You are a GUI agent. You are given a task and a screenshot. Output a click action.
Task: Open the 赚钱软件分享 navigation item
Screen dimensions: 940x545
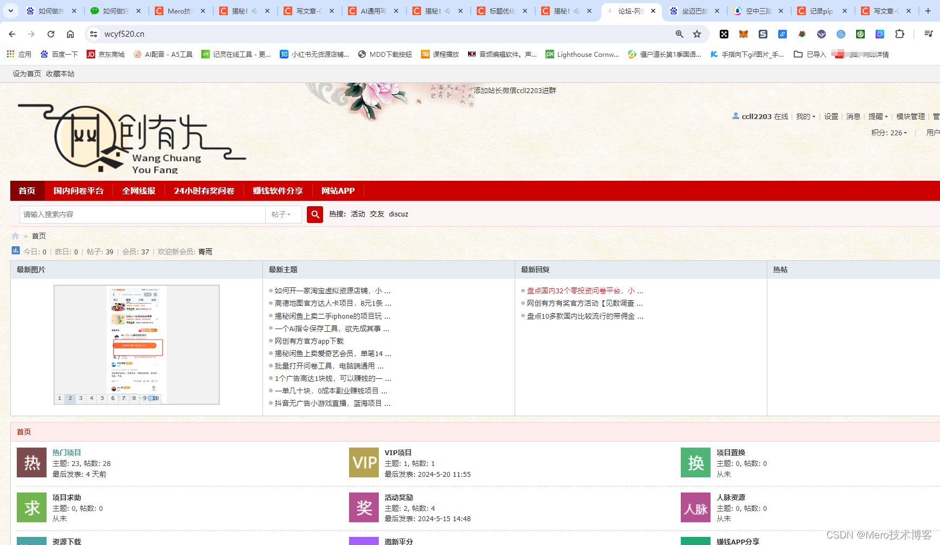[278, 191]
